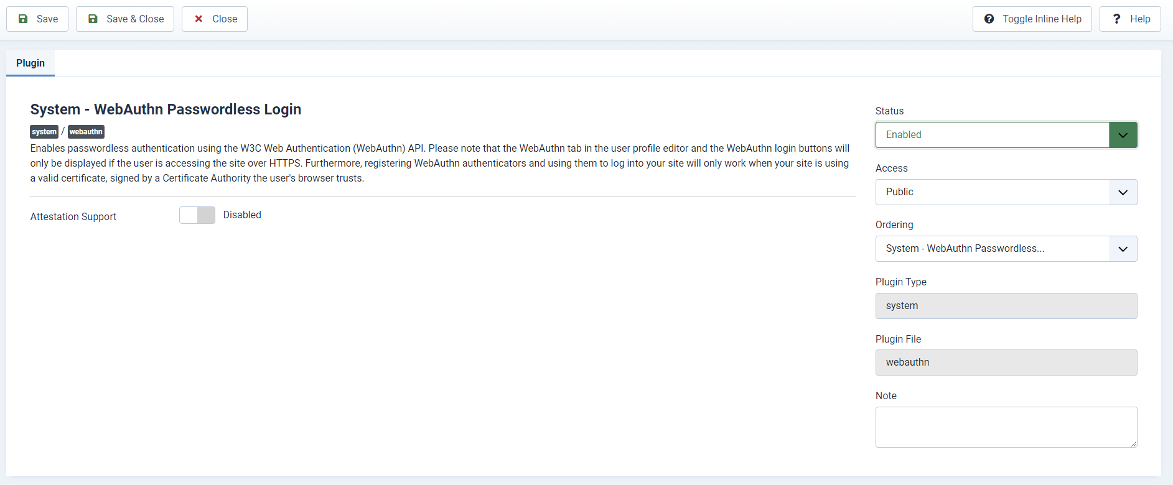The width and height of the screenshot is (1173, 485).
Task: Open the Status dropdown showing Enabled
Action: point(1006,135)
